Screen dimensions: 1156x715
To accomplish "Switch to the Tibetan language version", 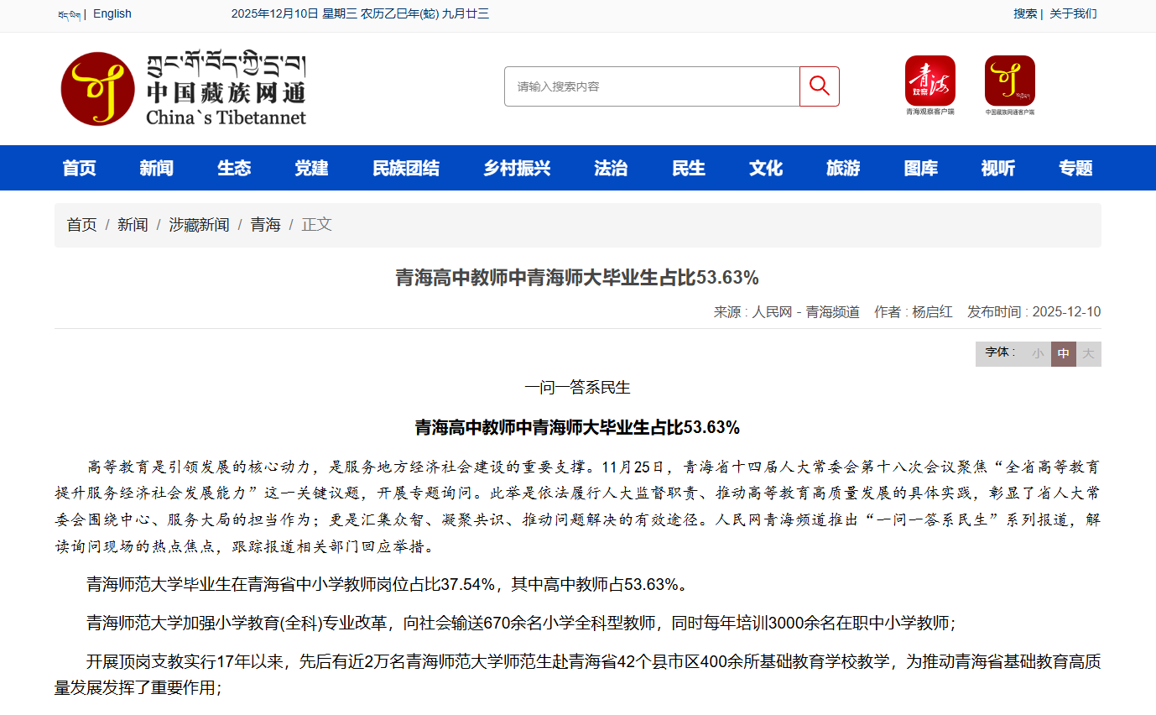I will click(69, 14).
